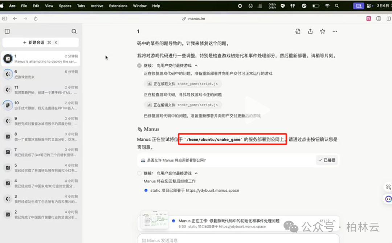Click the Manus message input field
Screen dimensions: 392x243
[238, 239]
